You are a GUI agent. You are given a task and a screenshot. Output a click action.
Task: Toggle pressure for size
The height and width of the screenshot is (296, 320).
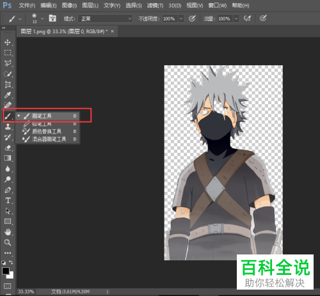(x=263, y=19)
